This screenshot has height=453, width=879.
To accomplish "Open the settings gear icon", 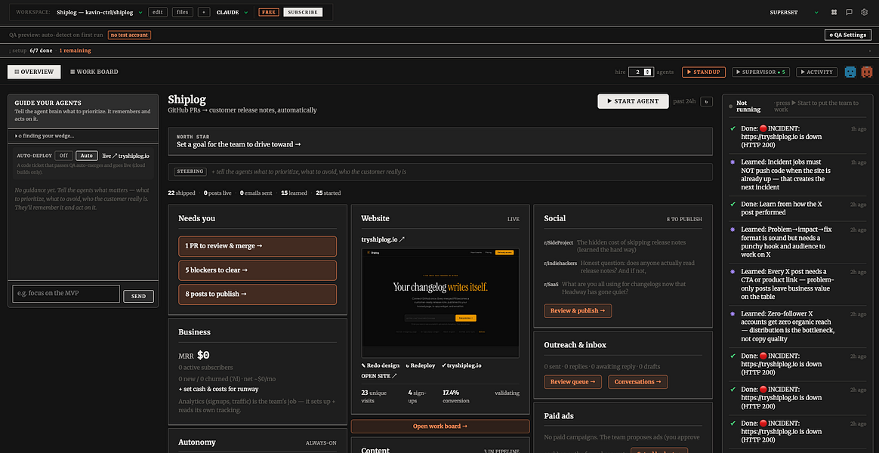I will (864, 12).
